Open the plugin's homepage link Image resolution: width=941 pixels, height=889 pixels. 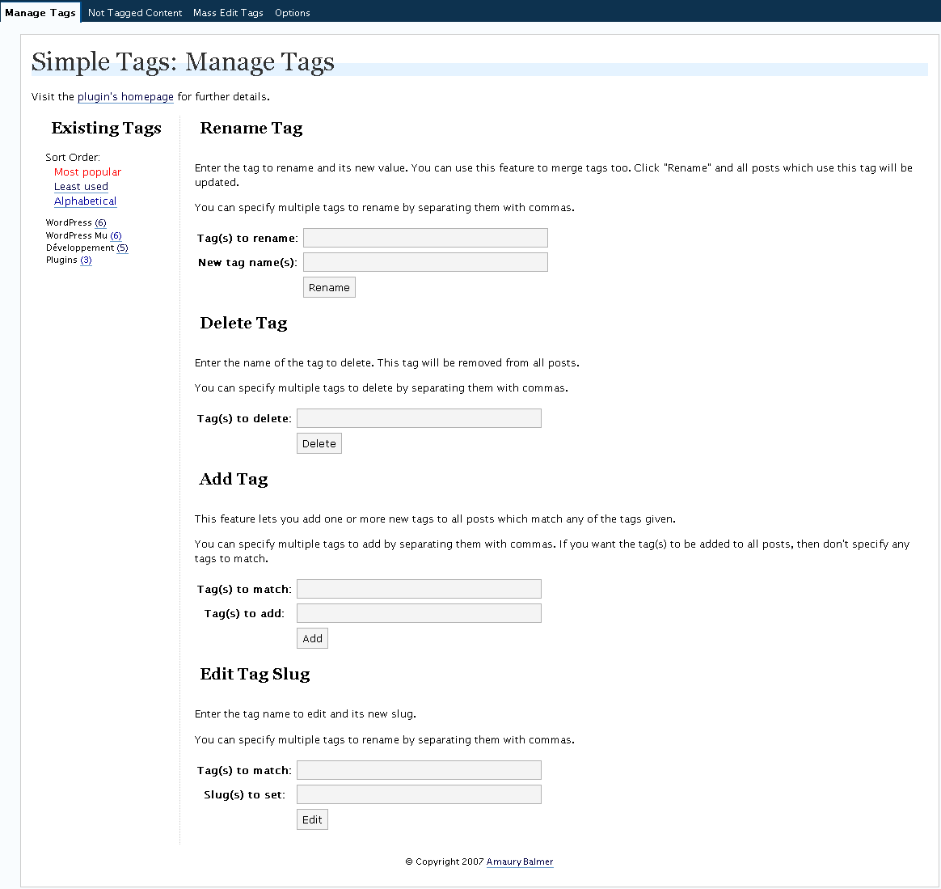pos(125,97)
